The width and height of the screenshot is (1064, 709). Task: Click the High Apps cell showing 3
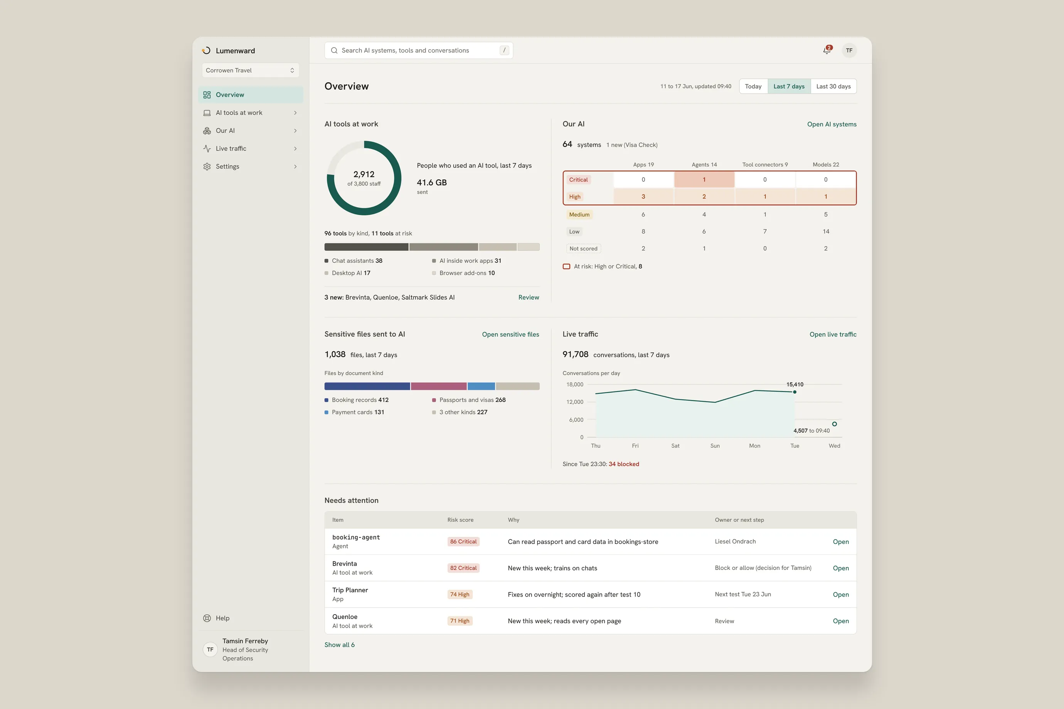[643, 197]
